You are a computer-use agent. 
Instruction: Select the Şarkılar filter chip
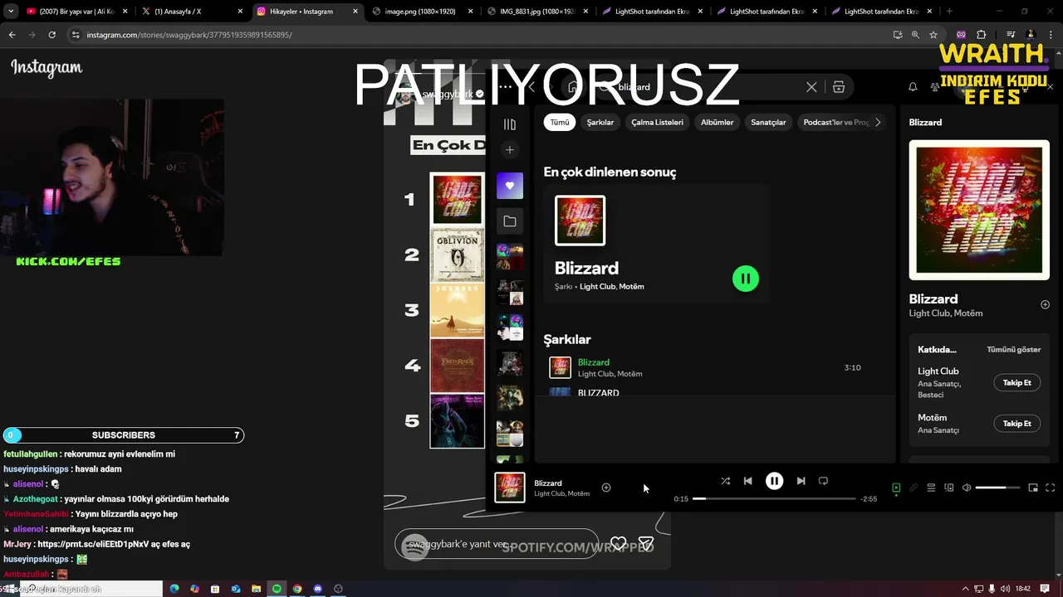(x=600, y=122)
